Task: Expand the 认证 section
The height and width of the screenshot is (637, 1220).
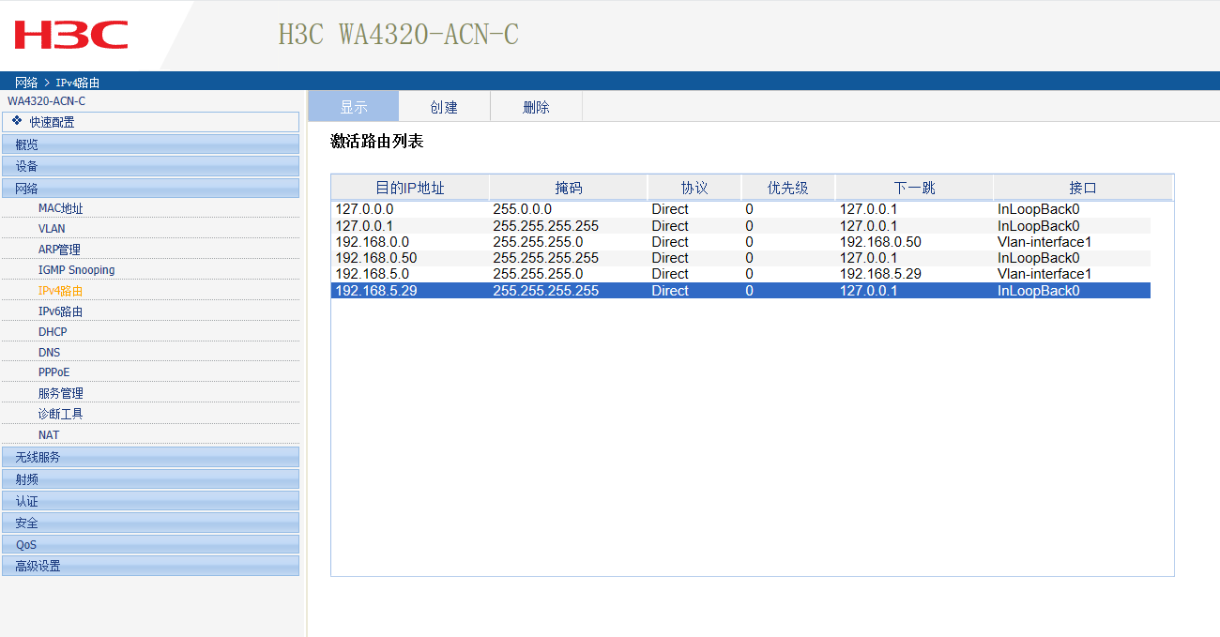Action: tap(150, 500)
